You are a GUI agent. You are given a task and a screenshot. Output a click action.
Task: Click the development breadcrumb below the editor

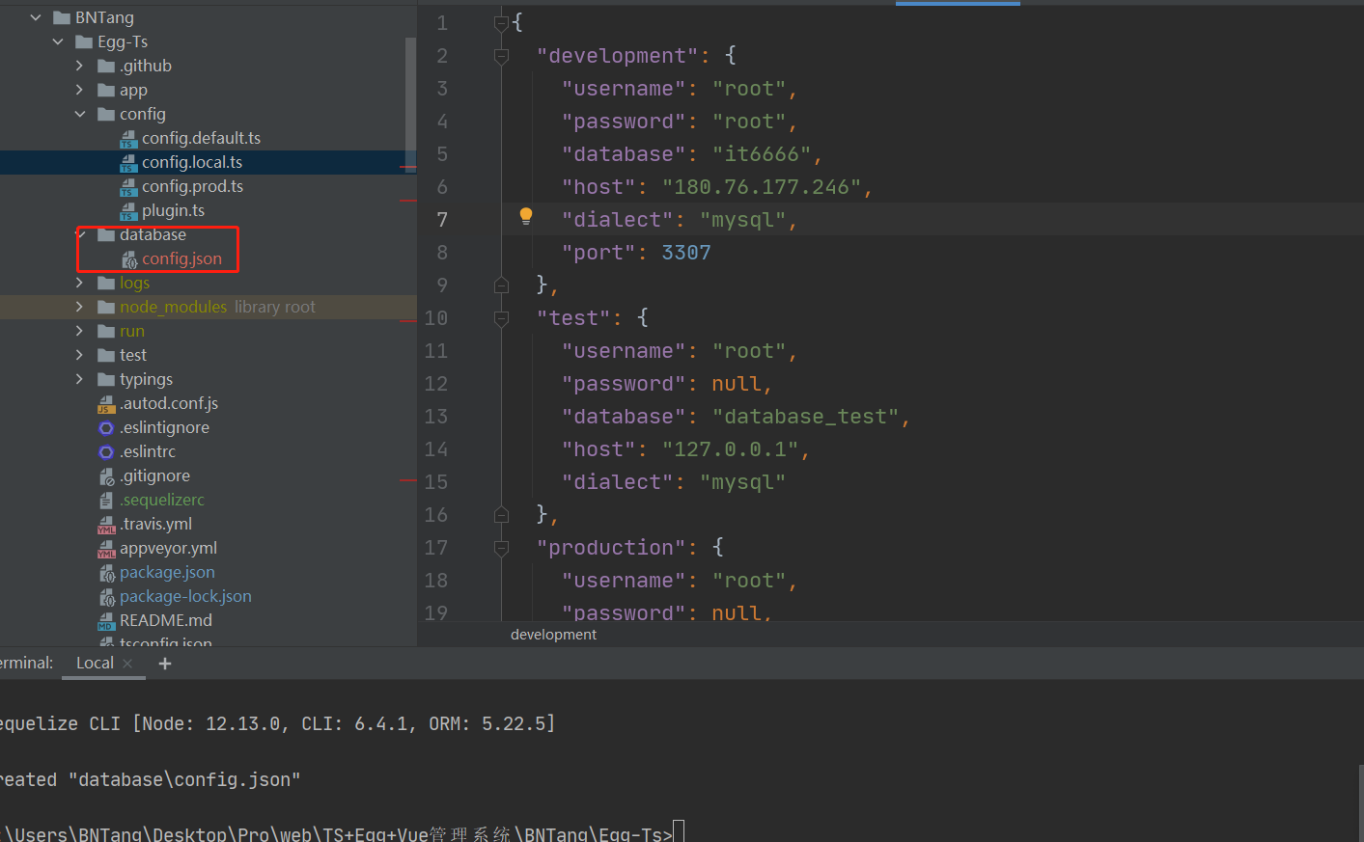point(553,635)
